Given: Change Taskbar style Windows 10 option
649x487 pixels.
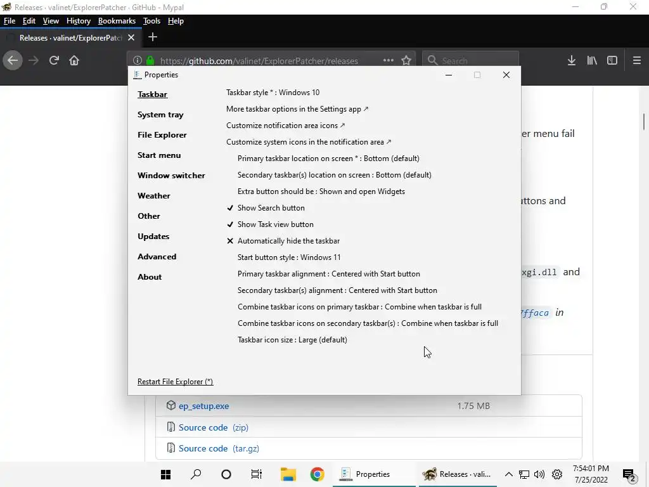Looking at the screenshot, I should (x=273, y=93).
